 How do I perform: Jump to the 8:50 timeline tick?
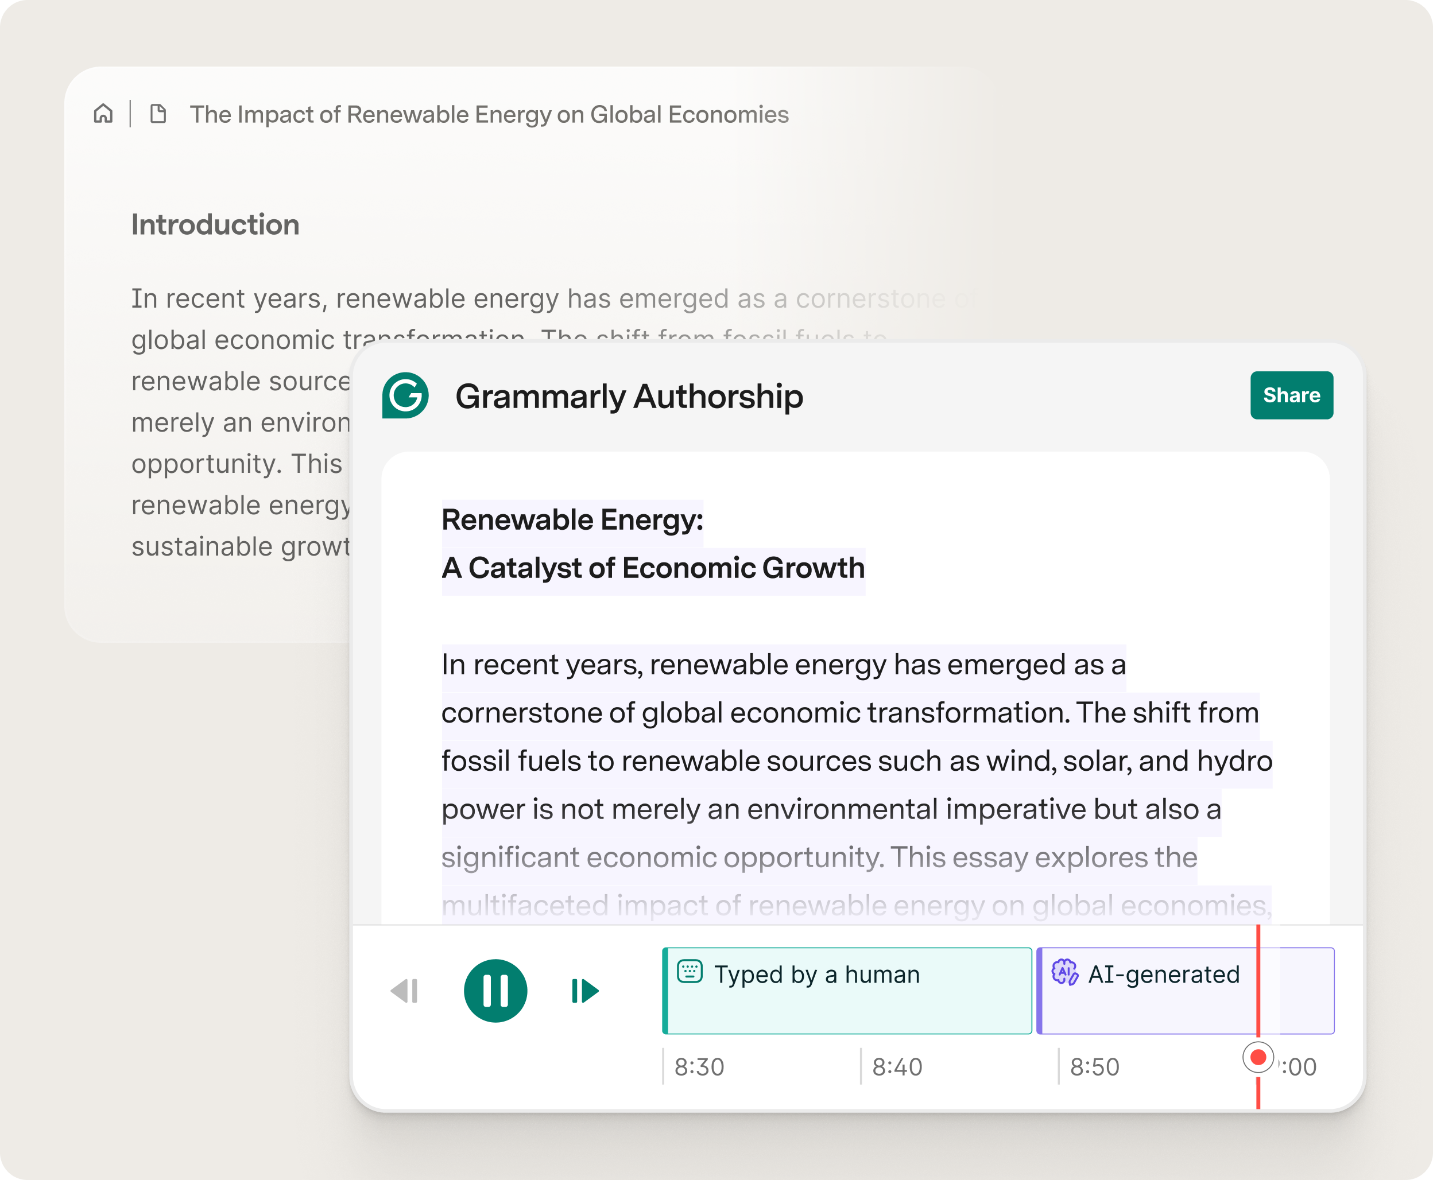click(1094, 1067)
